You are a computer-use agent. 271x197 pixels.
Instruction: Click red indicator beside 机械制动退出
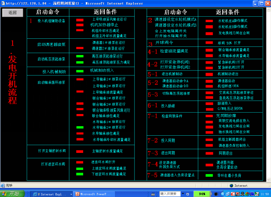(x=209, y=73)
